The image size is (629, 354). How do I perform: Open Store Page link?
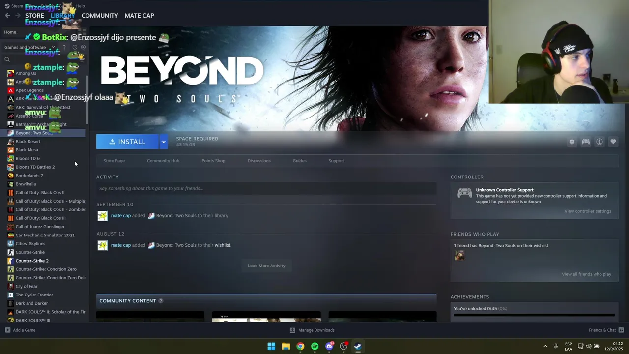point(114,161)
